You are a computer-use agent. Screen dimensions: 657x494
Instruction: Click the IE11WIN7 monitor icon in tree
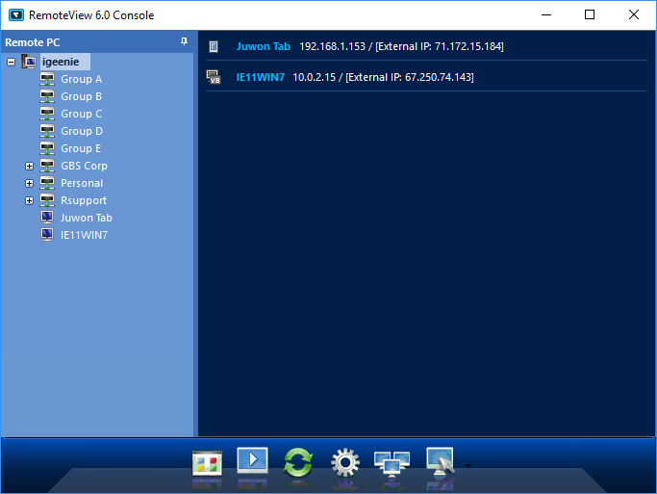pyautogui.click(x=47, y=234)
